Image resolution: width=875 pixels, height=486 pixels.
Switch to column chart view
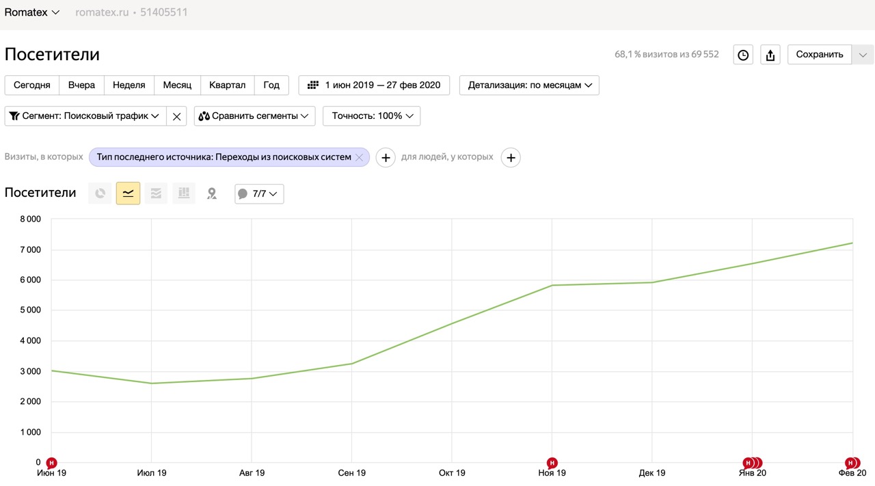[184, 193]
